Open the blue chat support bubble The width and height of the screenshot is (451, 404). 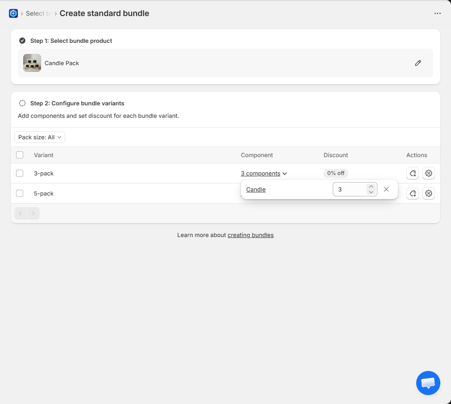click(428, 383)
